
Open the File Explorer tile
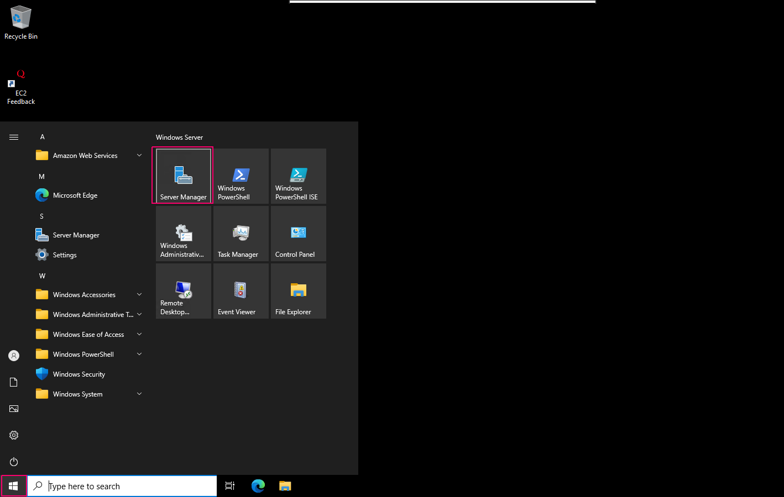(x=299, y=291)
